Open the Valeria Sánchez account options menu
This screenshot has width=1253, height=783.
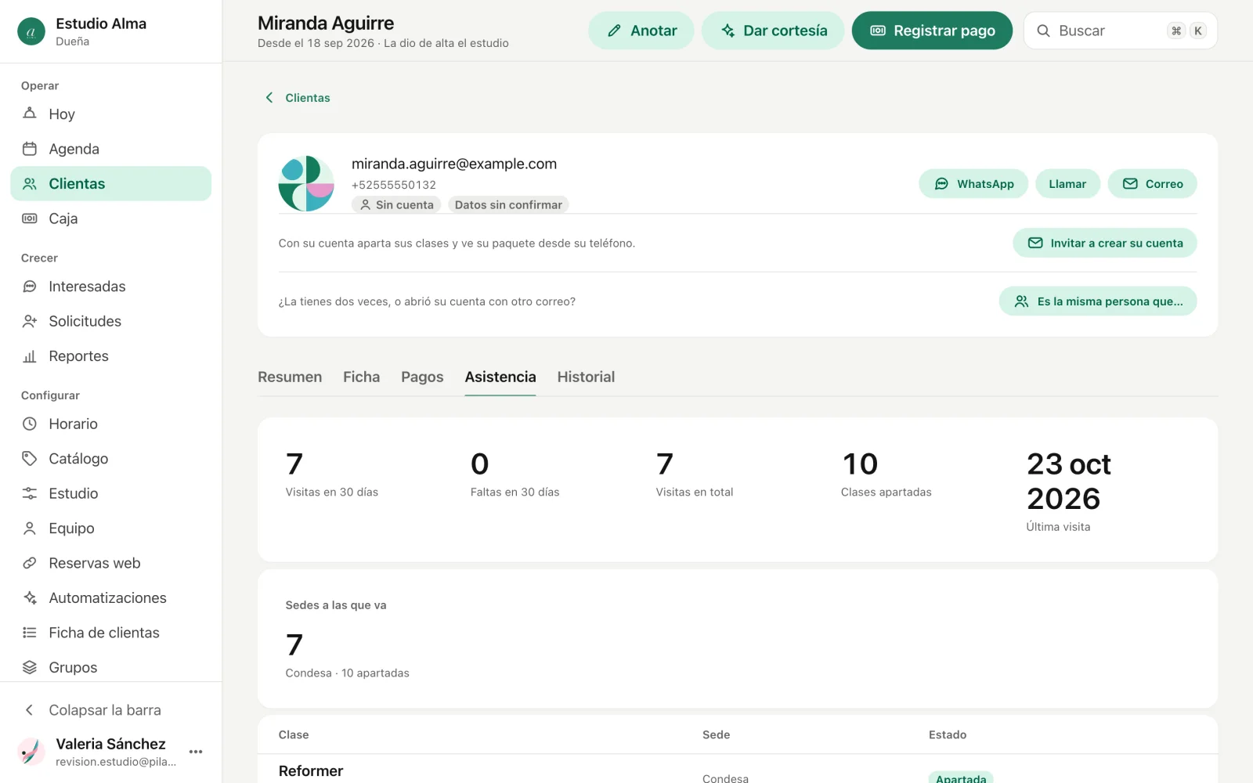coord(196,752)
